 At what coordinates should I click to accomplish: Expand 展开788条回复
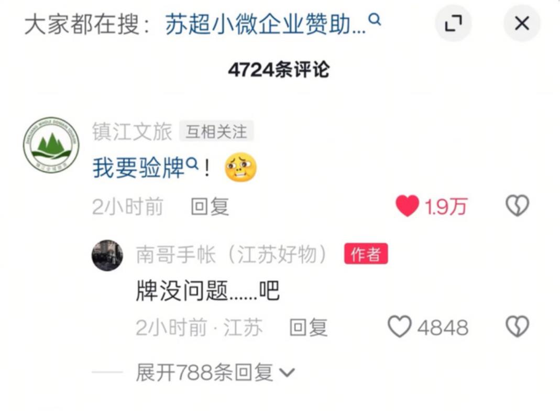[215, 373]
